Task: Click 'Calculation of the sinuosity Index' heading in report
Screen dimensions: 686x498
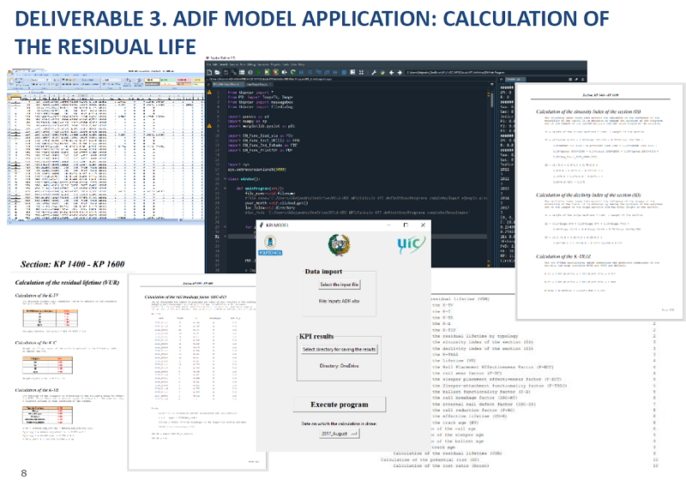Action: pyautogui.click(x=588, y=111)
